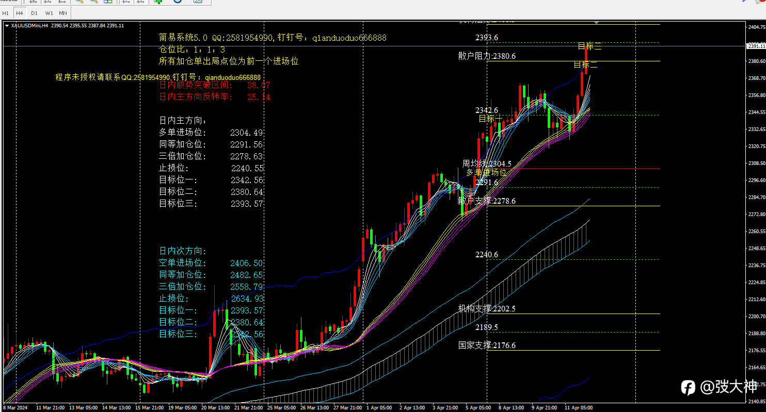Click 2404.75 on the price scale
This screenshot has height=412, width=766.
pyautogui.click(x=756, y=27)
